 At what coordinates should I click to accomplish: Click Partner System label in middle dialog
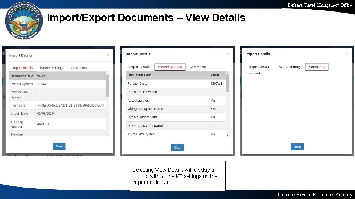tap(139, 84)
